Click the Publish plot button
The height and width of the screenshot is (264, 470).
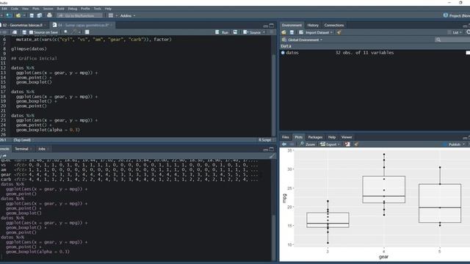(x=452, y=144)
